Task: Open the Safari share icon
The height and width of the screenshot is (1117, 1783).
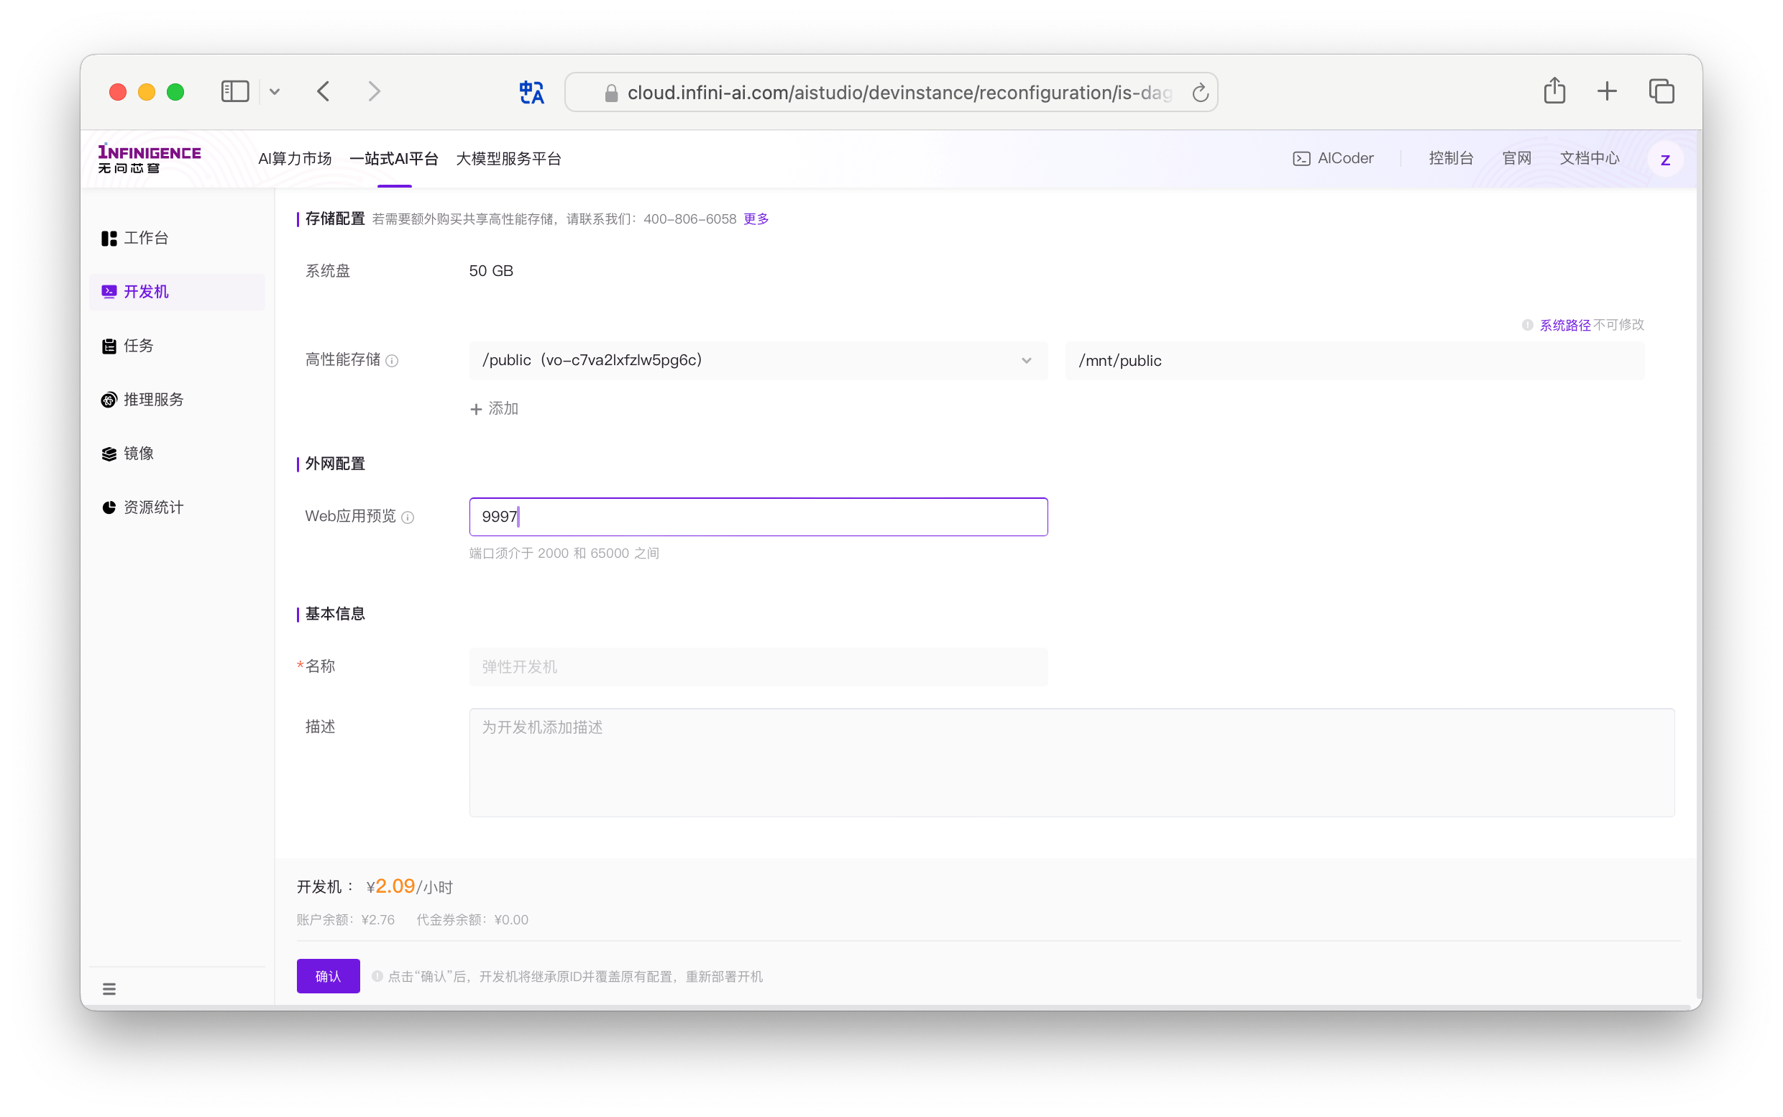Action: click(x=1554, y=91)
